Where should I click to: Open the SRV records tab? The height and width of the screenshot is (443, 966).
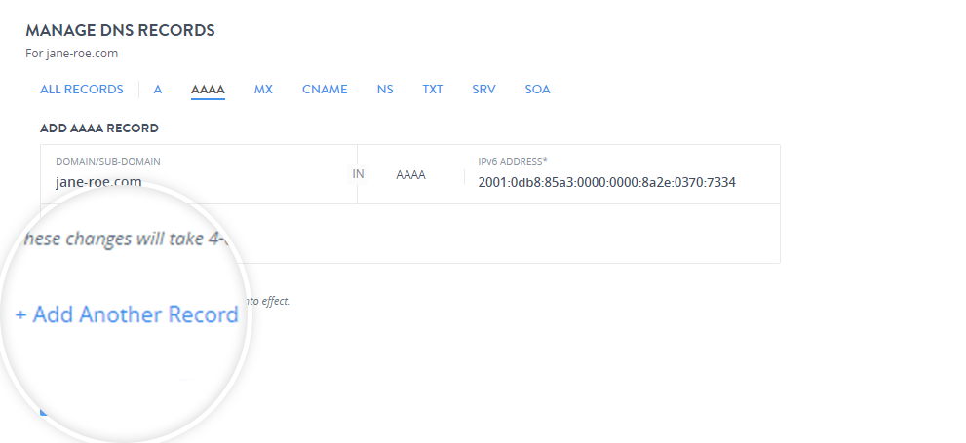coord(483,90)
